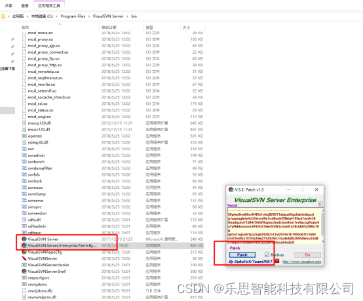Click the openssl application icon
The image size is (363, 301).
24,136
